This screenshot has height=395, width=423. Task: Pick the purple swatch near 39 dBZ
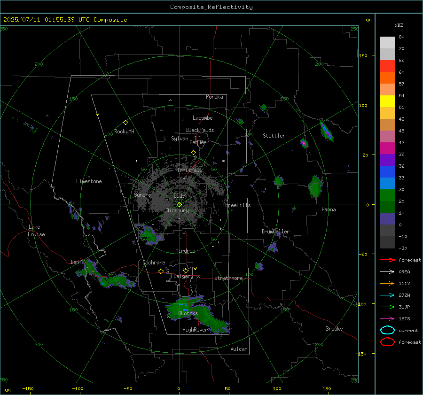coord(387,160)
